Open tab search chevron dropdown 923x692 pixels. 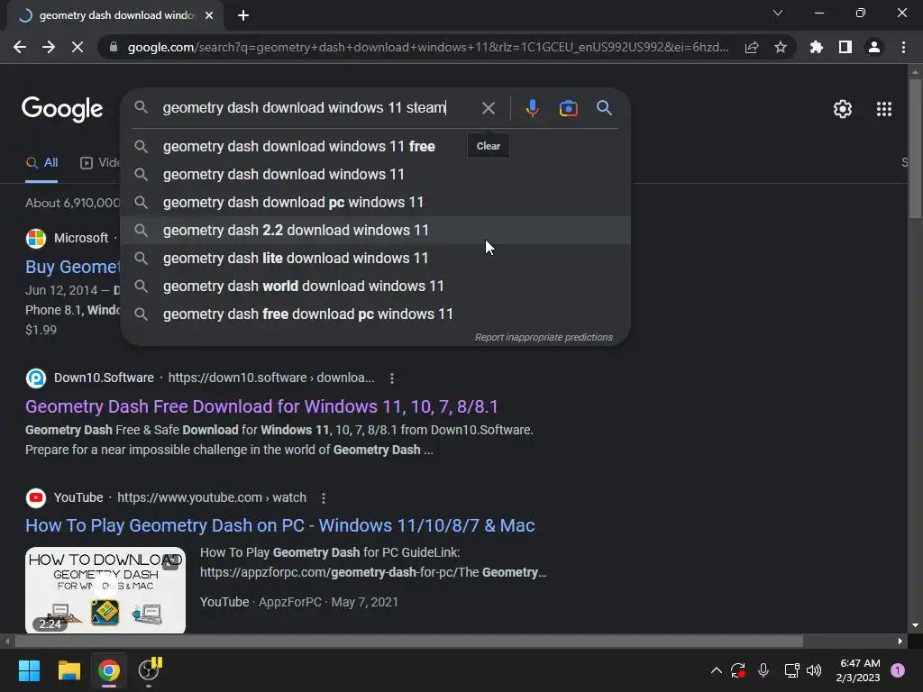pos(778,13)
